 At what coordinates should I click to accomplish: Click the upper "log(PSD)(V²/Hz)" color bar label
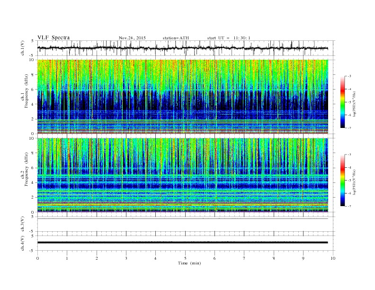tap(354, 104)
